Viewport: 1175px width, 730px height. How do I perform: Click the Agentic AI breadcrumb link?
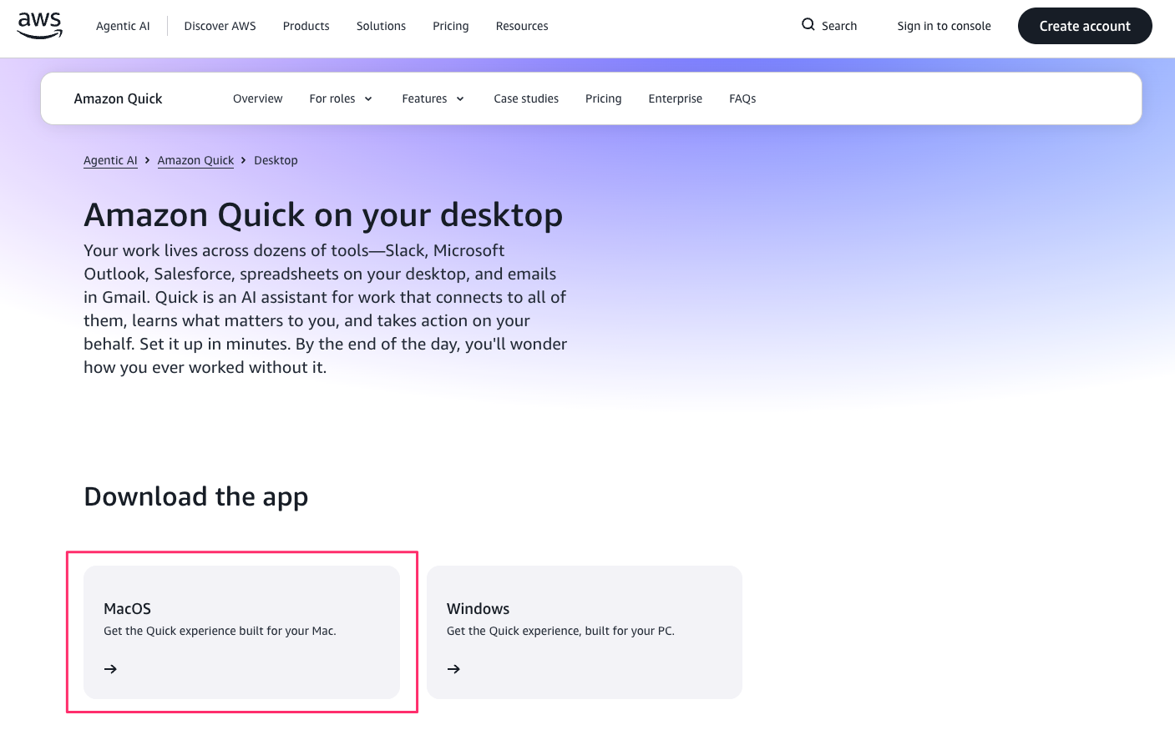110,160
